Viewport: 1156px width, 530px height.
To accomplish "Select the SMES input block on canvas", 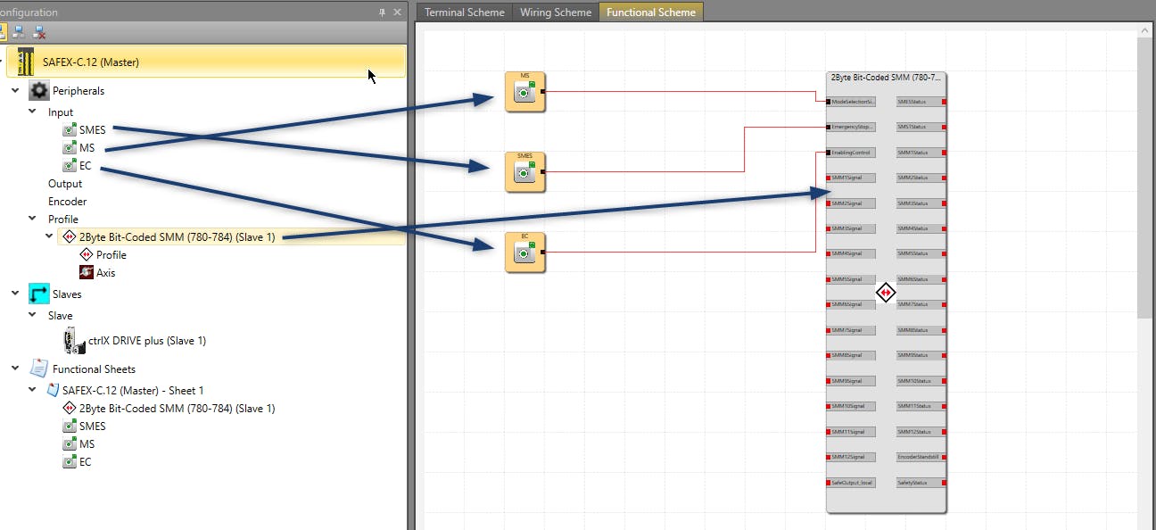I will click(x=524, y=171).
